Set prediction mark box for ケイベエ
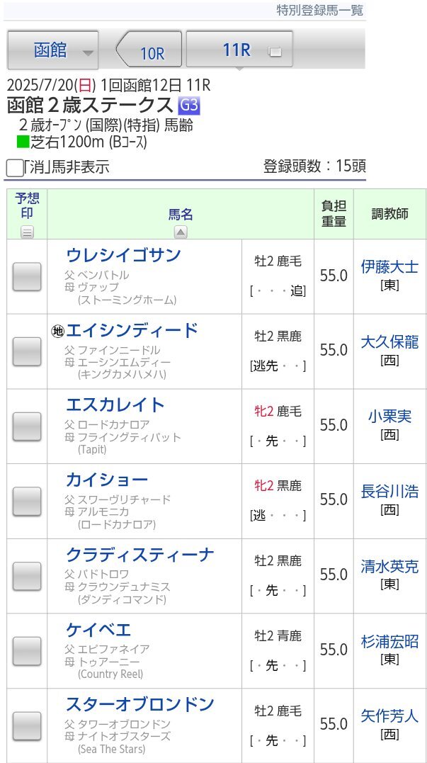The image size is (427, 763). 27,651
